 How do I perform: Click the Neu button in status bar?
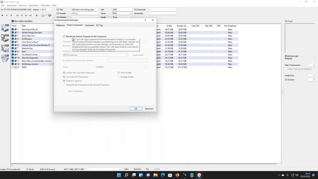[148, 169]
